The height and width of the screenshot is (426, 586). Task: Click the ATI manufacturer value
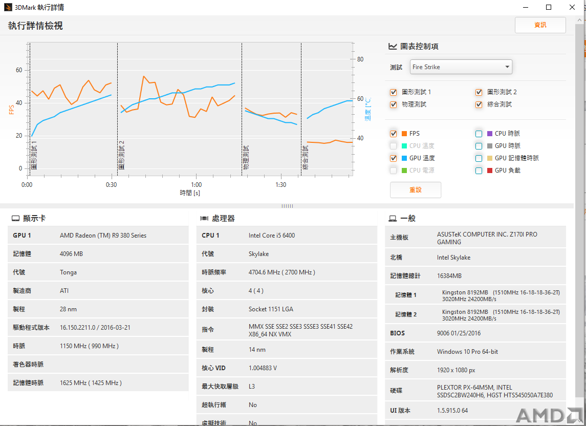pyautogui.click(x=64, y=291)
